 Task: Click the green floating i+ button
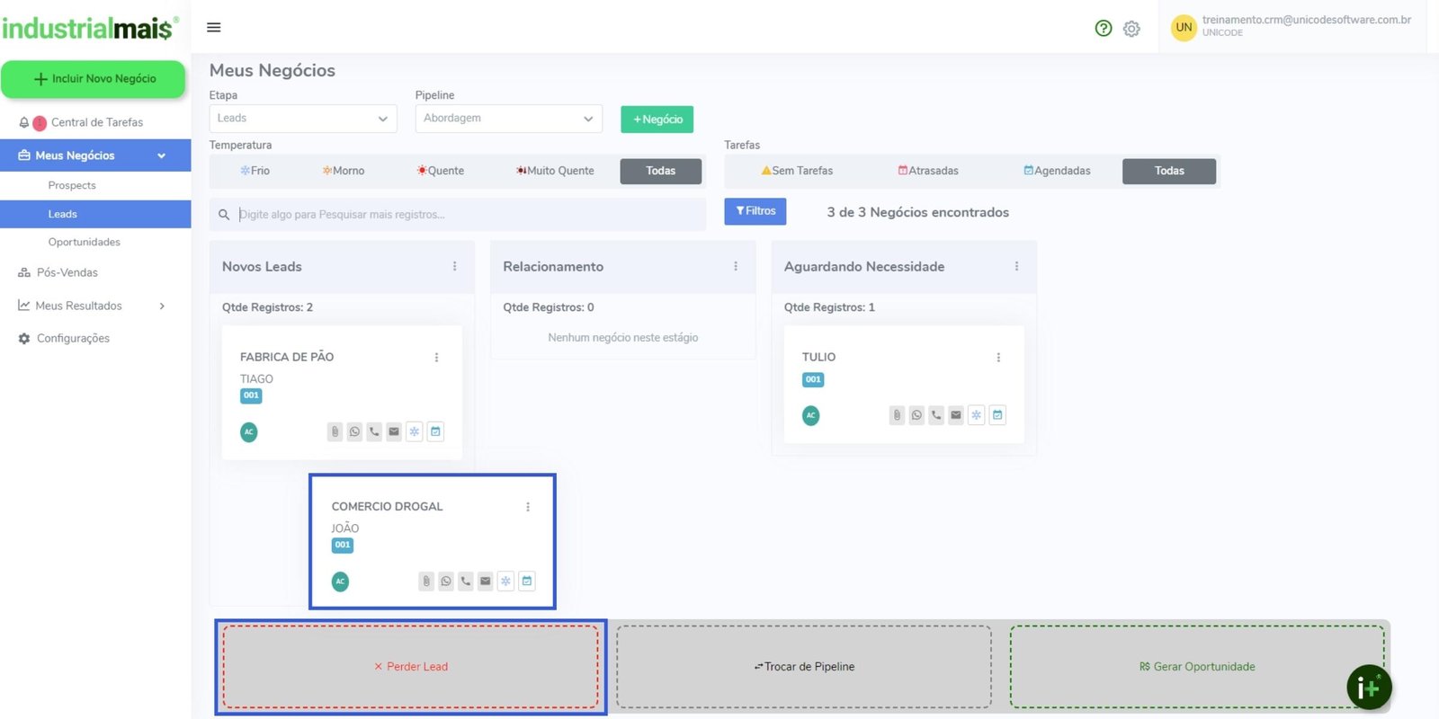[x=1368, y=688]
